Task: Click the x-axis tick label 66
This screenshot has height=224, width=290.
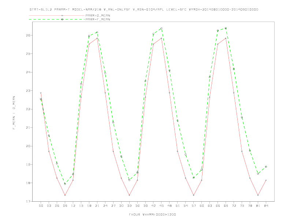Action: (218, 206)
